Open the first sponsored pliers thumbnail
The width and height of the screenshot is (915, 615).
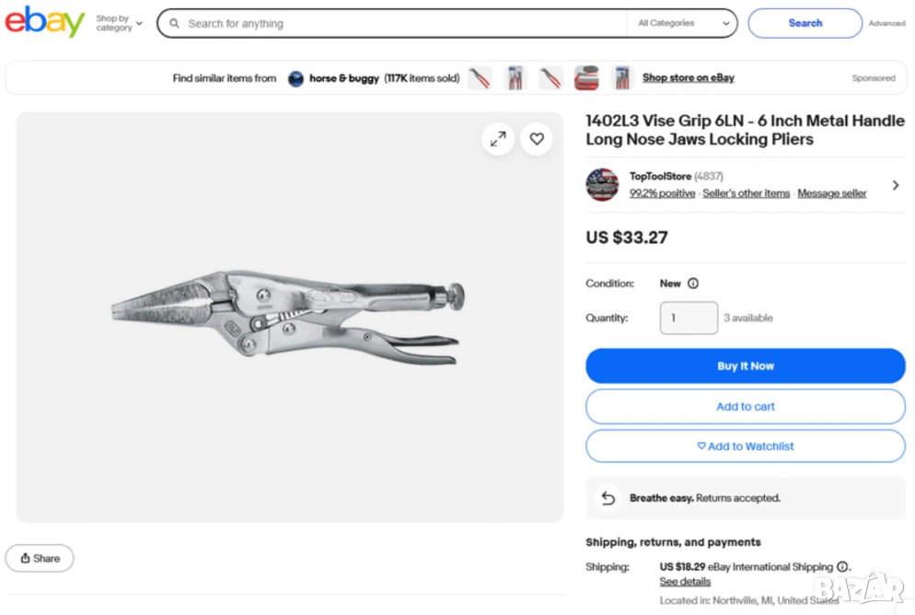point(480,78)
